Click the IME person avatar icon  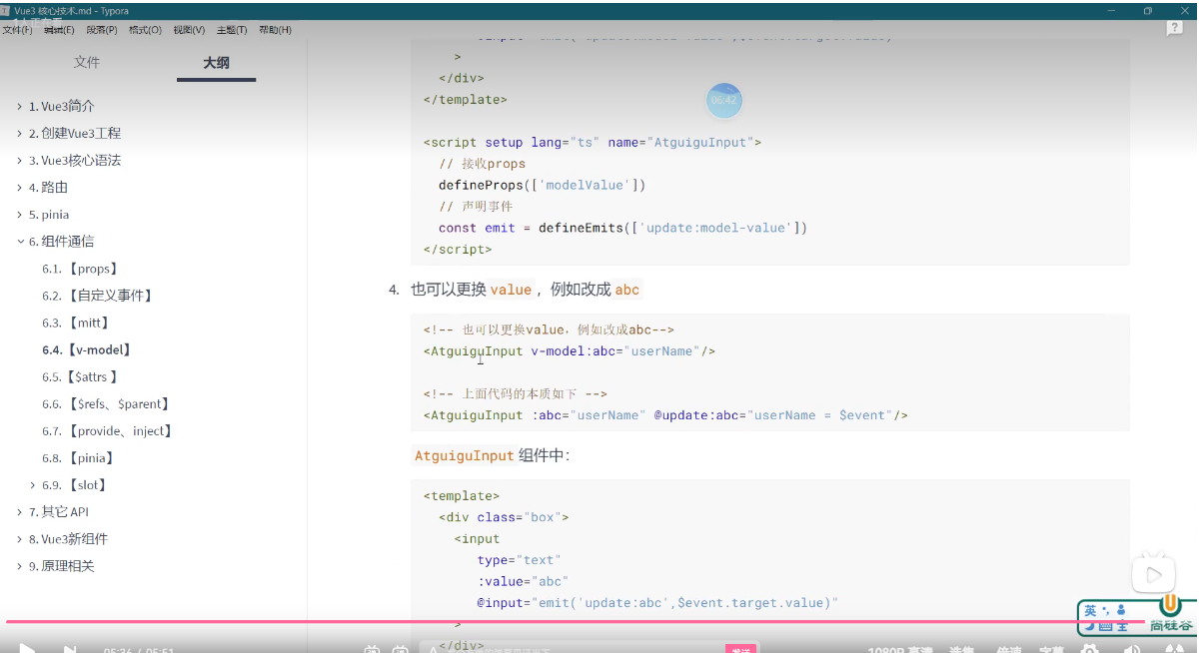1121,610
